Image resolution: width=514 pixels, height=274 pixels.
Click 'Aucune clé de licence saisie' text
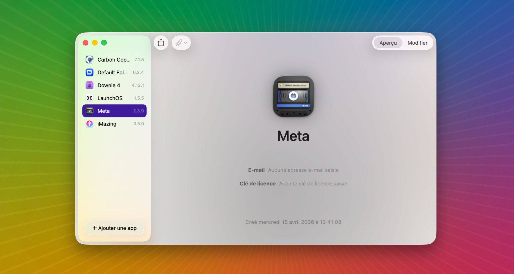pos(313,184)
